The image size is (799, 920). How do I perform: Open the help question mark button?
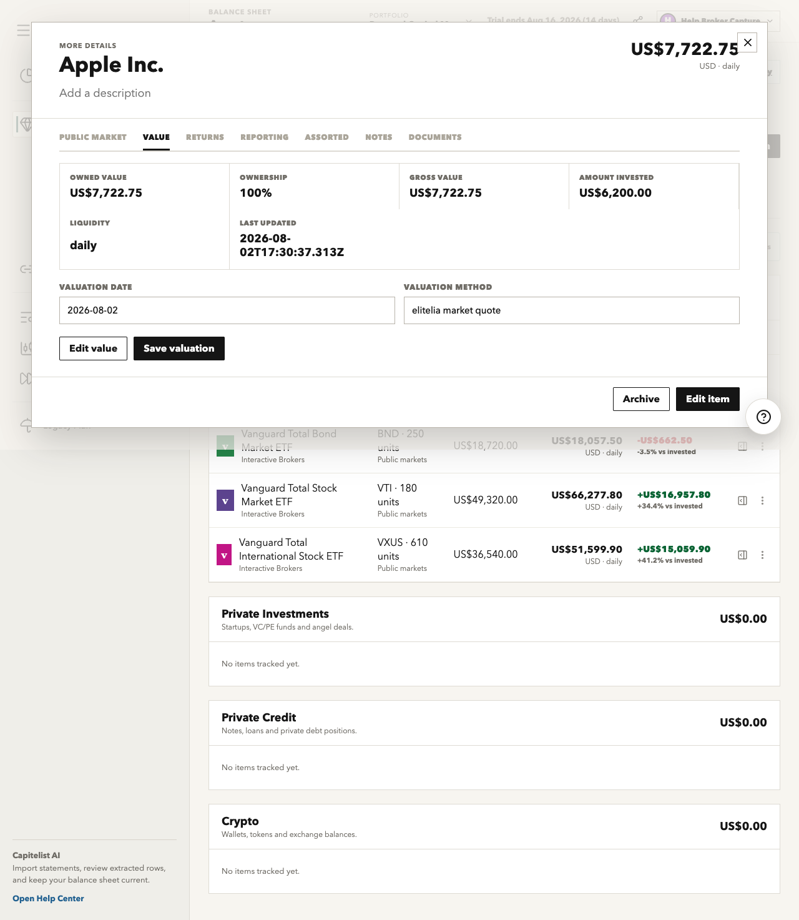pos(763,417)
